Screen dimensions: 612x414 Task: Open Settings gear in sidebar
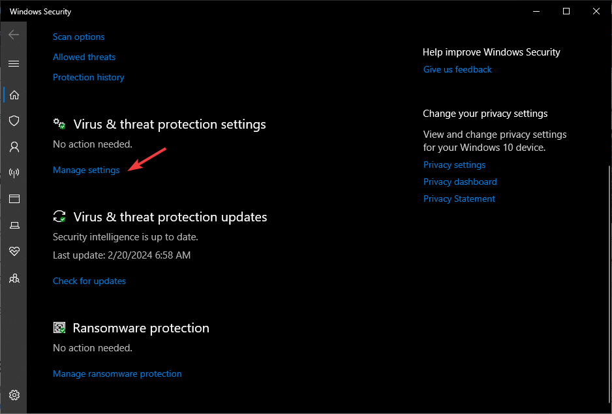[x=14, y=395]
